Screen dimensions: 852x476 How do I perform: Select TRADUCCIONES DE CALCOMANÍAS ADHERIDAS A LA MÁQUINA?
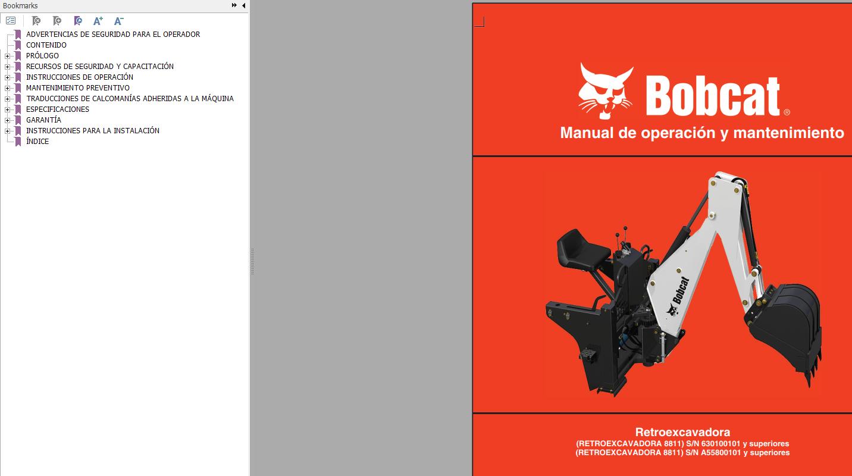pyautogui.click(x=130, y=99)
